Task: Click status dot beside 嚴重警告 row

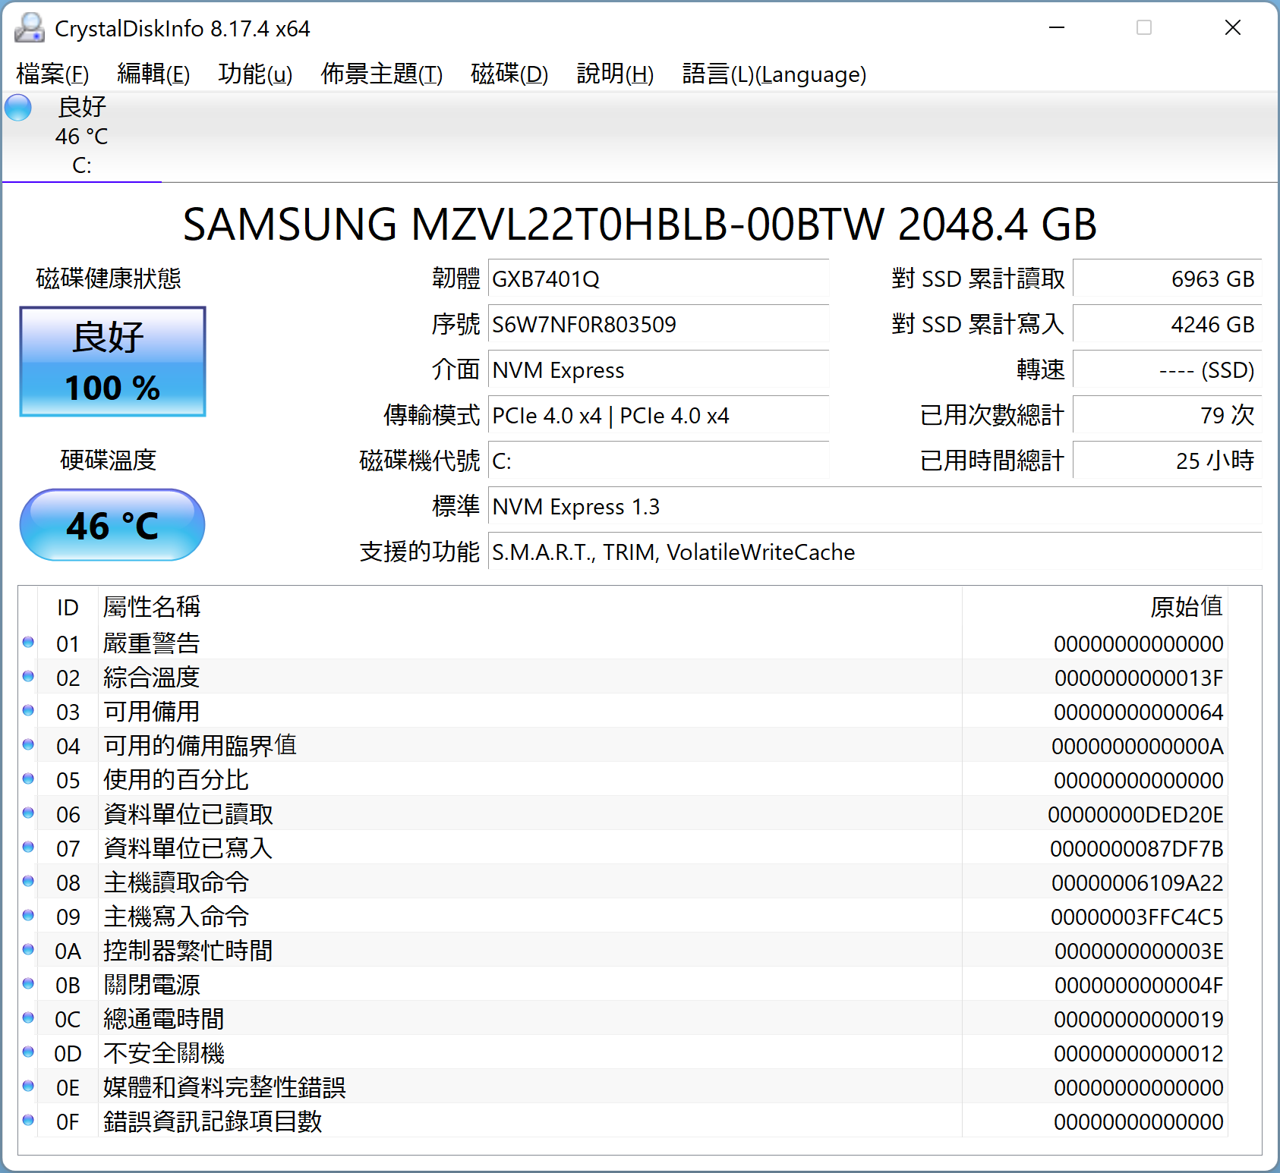Action: click(29, 643)
